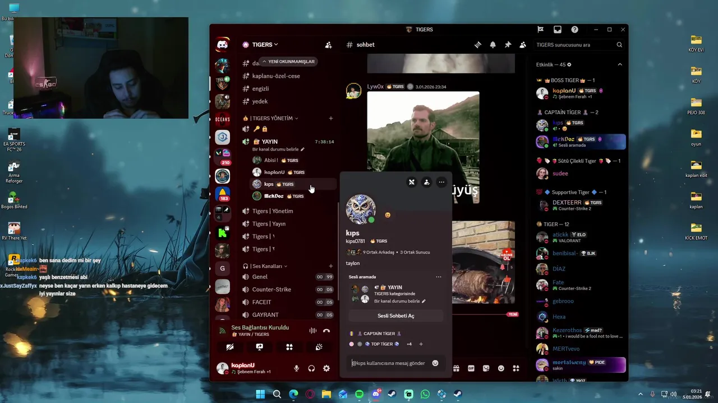Open emoji picker in chat bar
Screen dimensions: 718x403
(x=501, y=368)
